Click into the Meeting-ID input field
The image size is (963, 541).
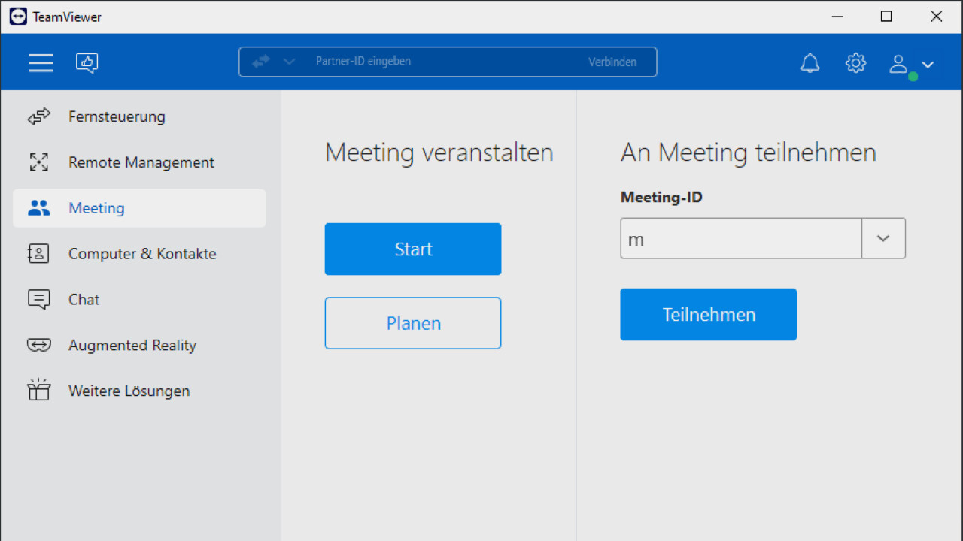click(741, 239)
